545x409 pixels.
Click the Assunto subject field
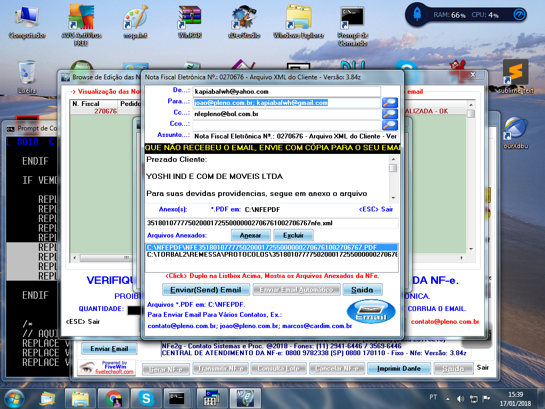pyautogui.click(x=286, y=136)
